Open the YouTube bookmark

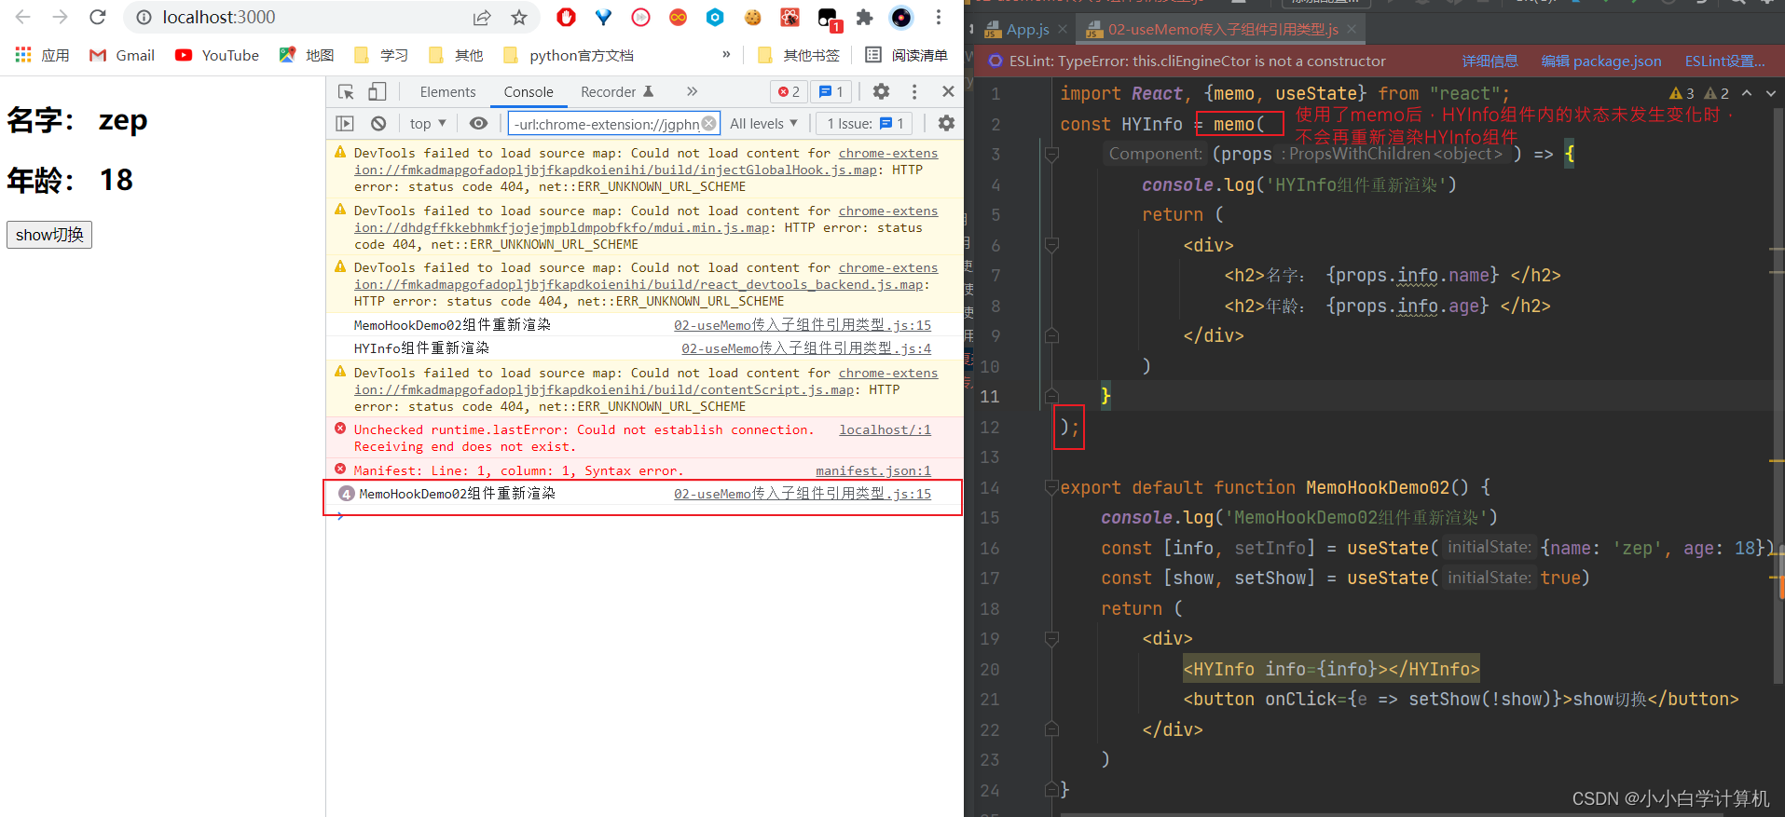click(x=217, y=55)
